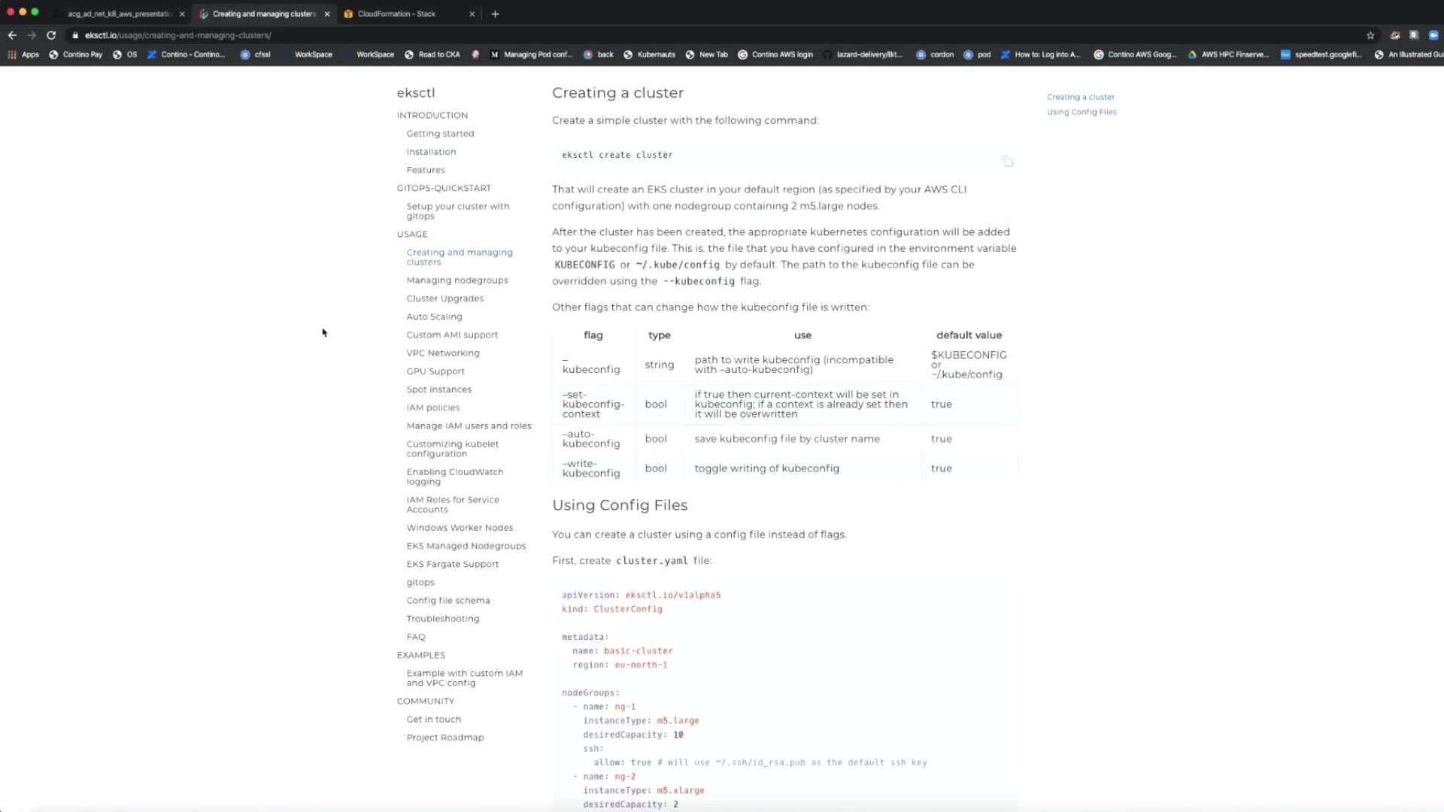Open Managing nodegroups in sidebar
Viewport: 1444px width, 812px height.
click(x=457, y=280)
